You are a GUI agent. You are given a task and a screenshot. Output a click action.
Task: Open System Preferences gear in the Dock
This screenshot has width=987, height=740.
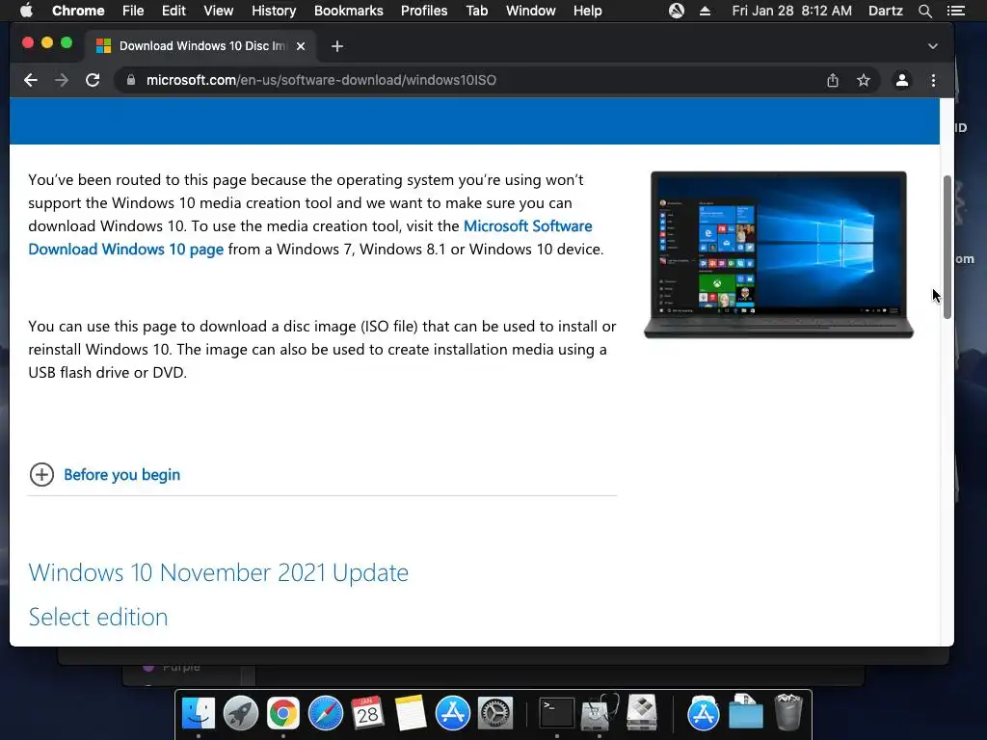pyautogui.click(x=495, y=714)
